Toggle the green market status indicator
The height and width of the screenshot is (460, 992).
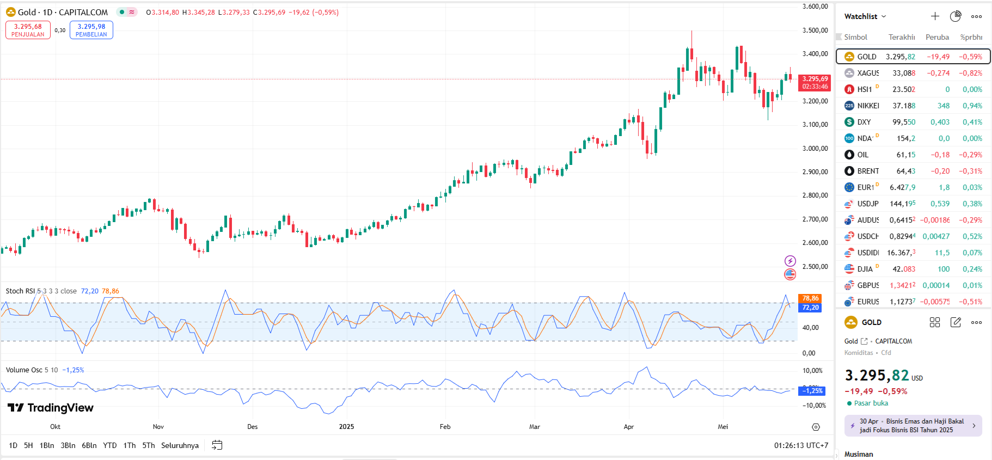(x=122, y=12)
